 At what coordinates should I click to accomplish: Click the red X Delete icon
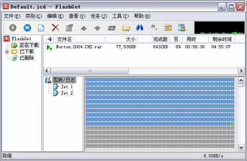point(55,28)
